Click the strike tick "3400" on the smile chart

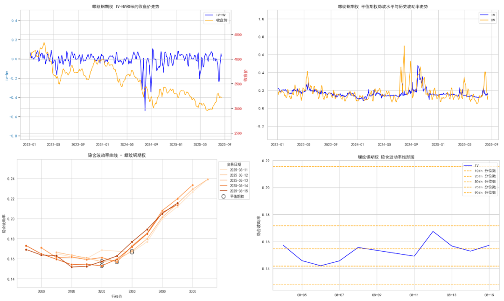162,291
